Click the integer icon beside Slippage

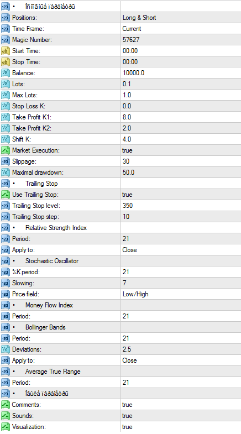pyautogui.click(x=6, y=161)
